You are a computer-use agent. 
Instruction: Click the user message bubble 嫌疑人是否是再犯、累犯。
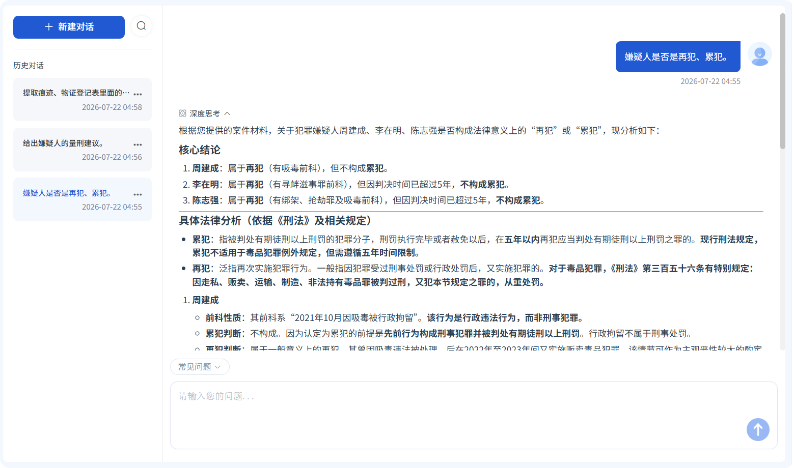[x=678, y=57]
